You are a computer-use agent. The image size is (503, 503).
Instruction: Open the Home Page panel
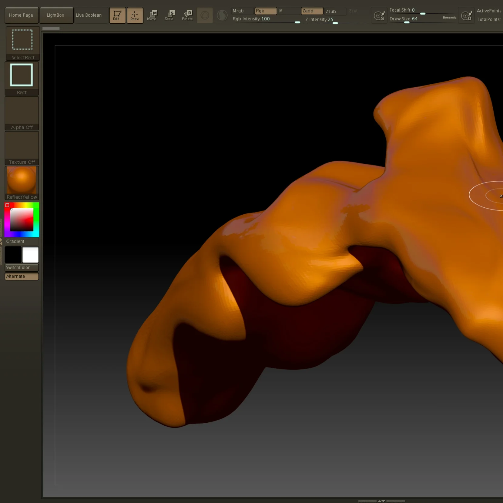22,15
